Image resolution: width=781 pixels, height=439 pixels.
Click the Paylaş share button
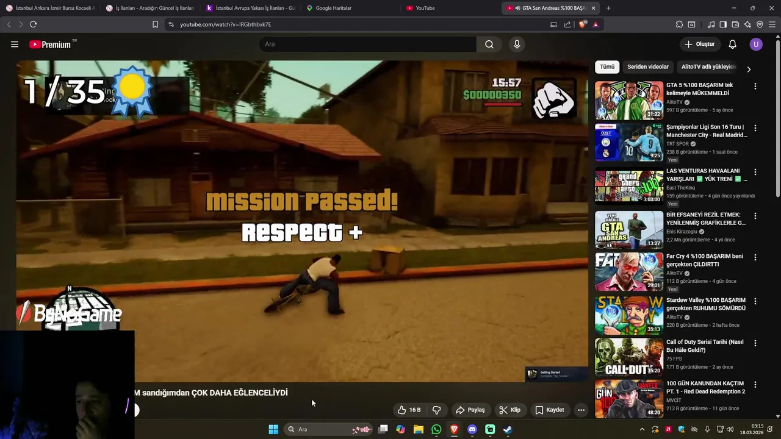pos(470,410)
